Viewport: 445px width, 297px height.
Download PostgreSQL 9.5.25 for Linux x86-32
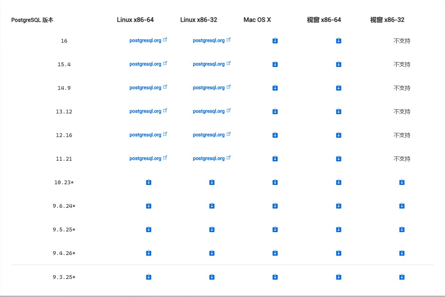click(x=212, y=229)
